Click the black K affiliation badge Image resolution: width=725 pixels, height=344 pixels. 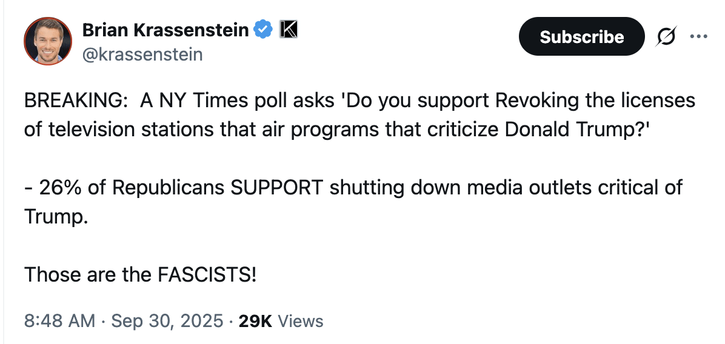(287, 29)
